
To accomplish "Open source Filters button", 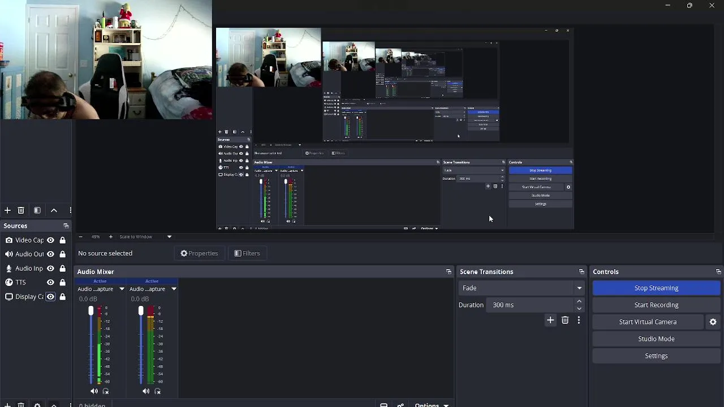I will click(x=247, y=253).
